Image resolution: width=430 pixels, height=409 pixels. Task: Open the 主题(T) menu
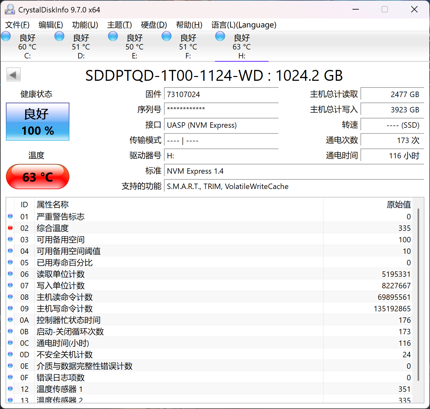click(x=119, y=25)
